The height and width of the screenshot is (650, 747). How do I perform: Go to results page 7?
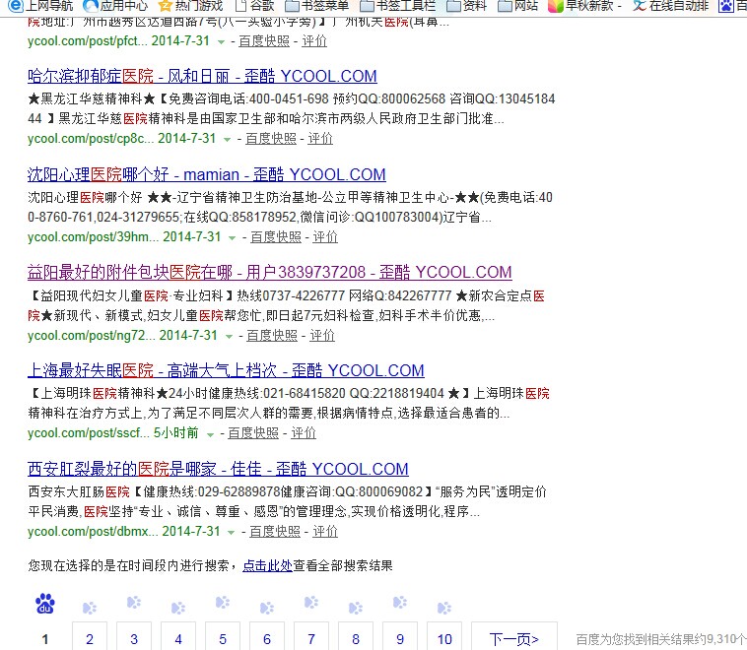pos(311,638)
